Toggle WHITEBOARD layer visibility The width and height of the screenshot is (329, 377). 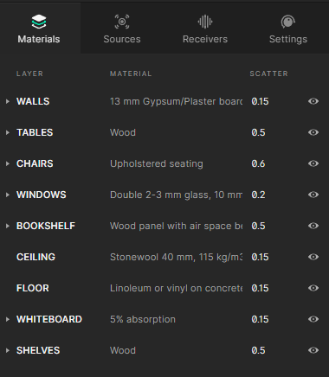click(x=313, y=319)
